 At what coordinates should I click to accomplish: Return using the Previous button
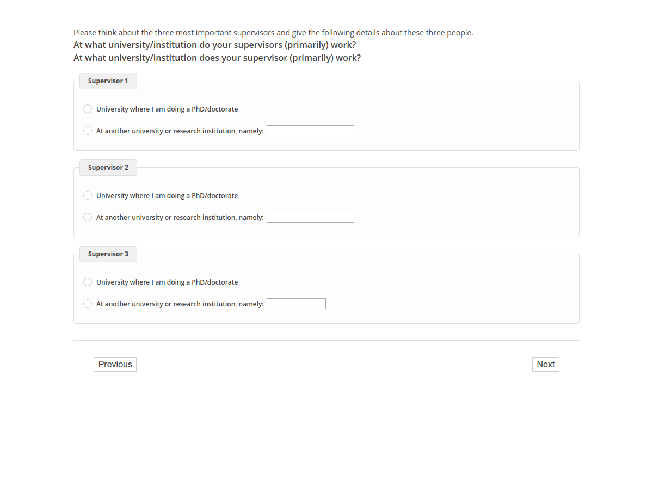(115, 365)
